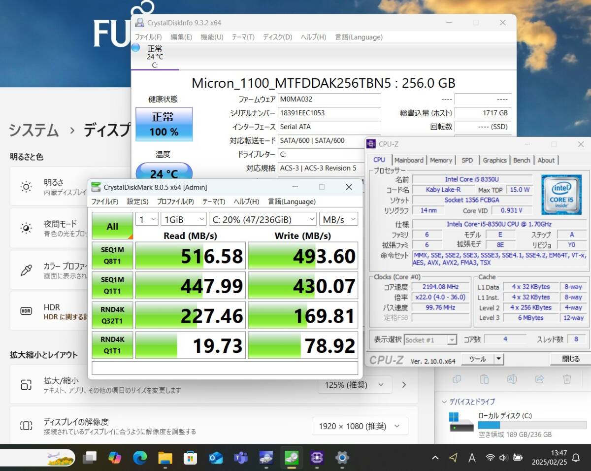Switch to the Bench tab in CPU-Z
Screen dimensions: 591x471
pos(522,160)
